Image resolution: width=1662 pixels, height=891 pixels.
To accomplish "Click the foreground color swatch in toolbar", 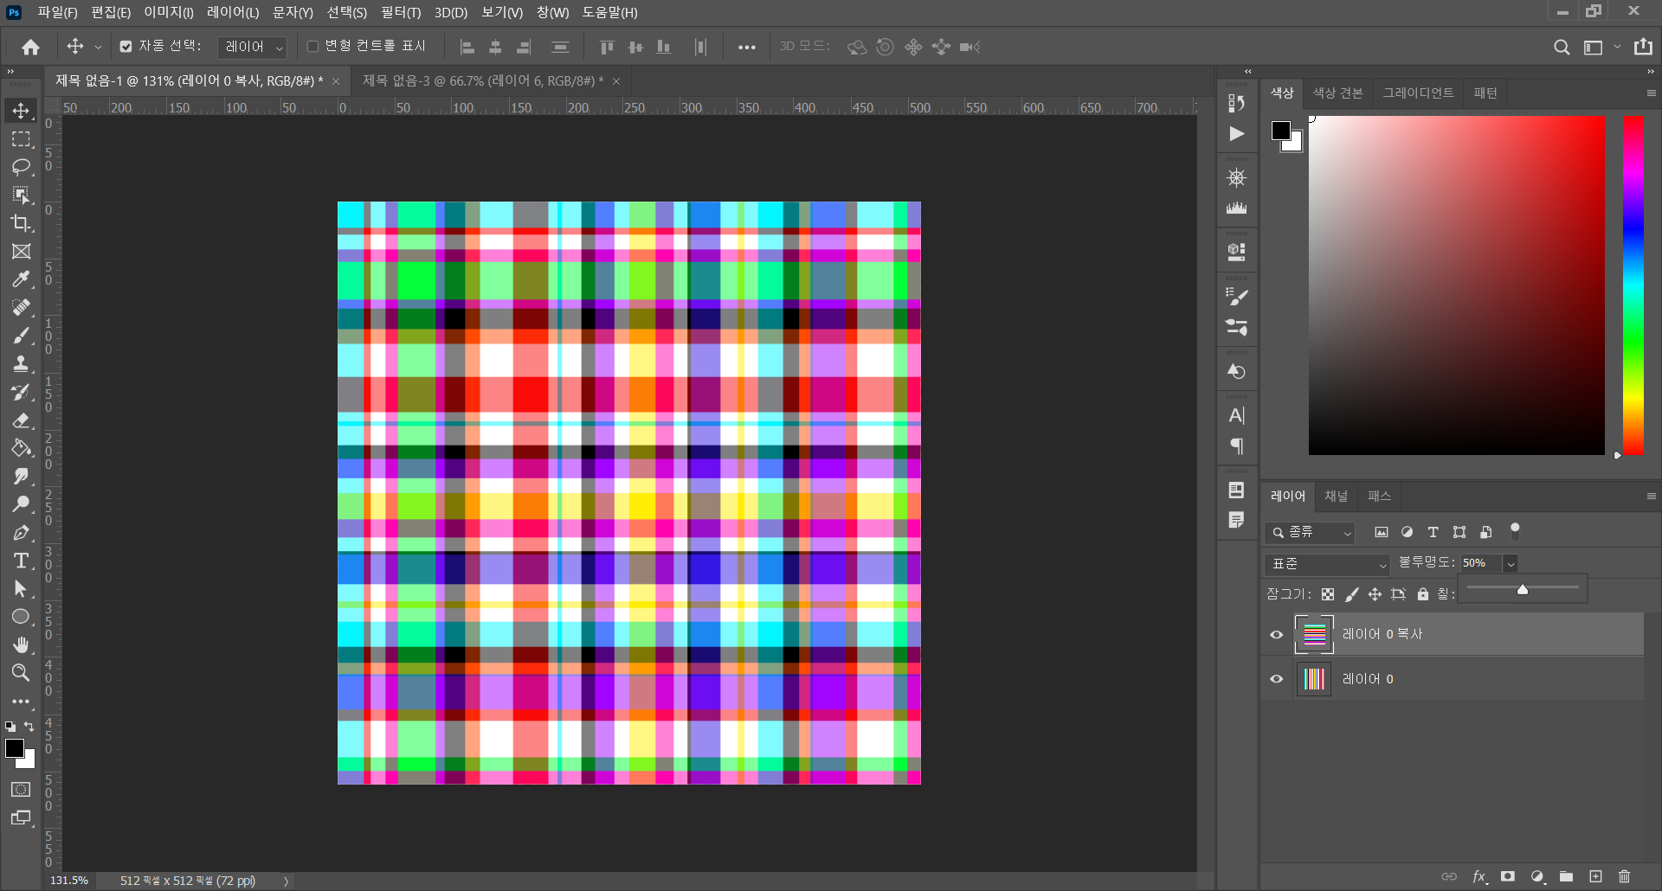I will [x=15, y=749].
